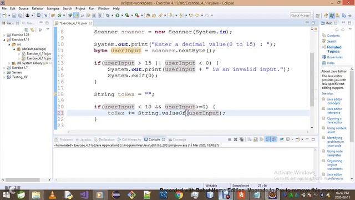Expand the JRE System Library node
The height and width of the screenshot is (200, 355).
[x=9, y=63]
